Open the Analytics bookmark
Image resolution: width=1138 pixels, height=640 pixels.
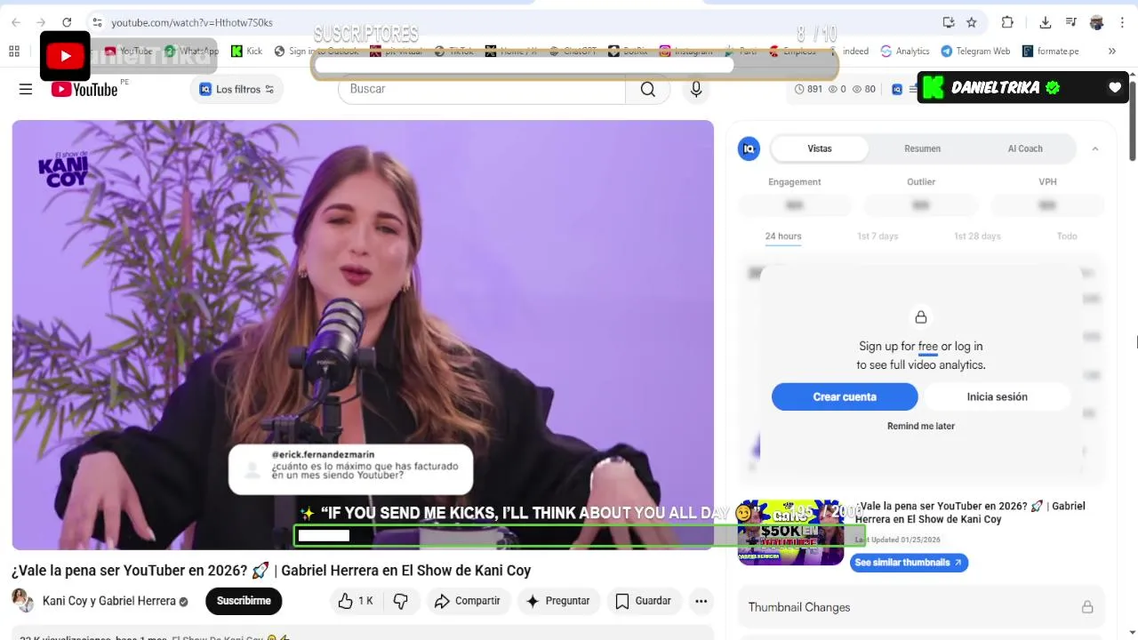click(x=904, y=51)
